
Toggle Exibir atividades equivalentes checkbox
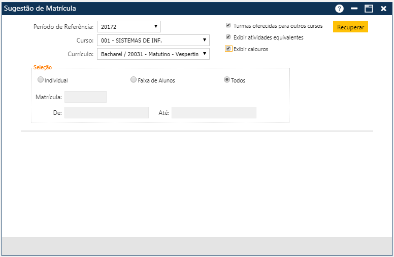[x=228, y=37]
